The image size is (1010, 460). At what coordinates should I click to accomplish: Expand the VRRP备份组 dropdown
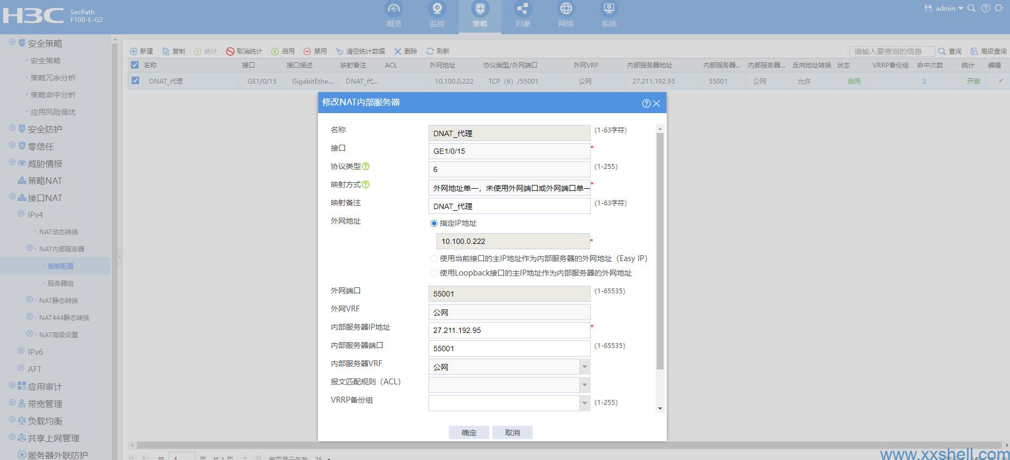coord(584,403)
